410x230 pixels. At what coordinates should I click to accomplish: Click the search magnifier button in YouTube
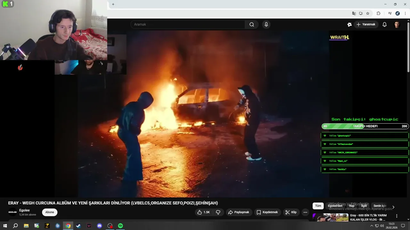click(252, 25)
